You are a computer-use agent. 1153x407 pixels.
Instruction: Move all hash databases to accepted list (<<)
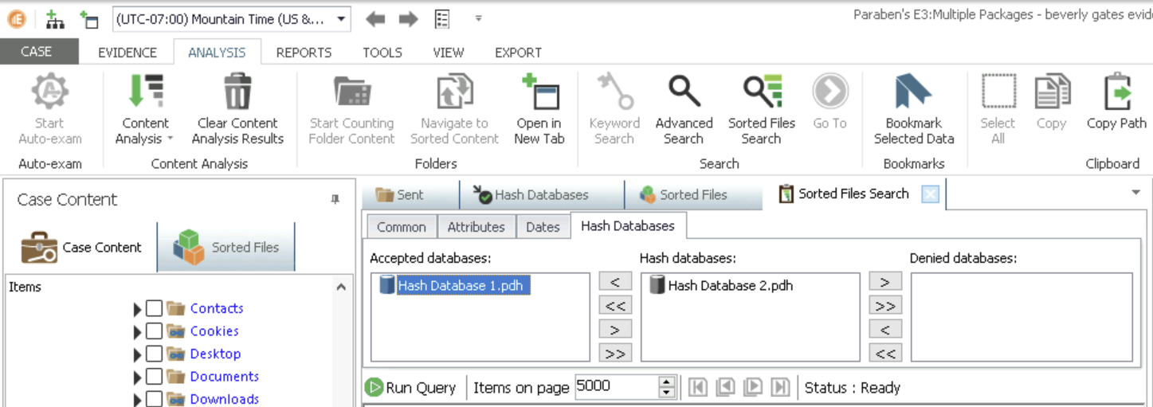coord(615,305)
